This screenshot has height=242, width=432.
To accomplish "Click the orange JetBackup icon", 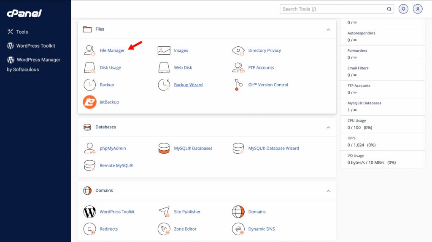I will pos(89,102).
